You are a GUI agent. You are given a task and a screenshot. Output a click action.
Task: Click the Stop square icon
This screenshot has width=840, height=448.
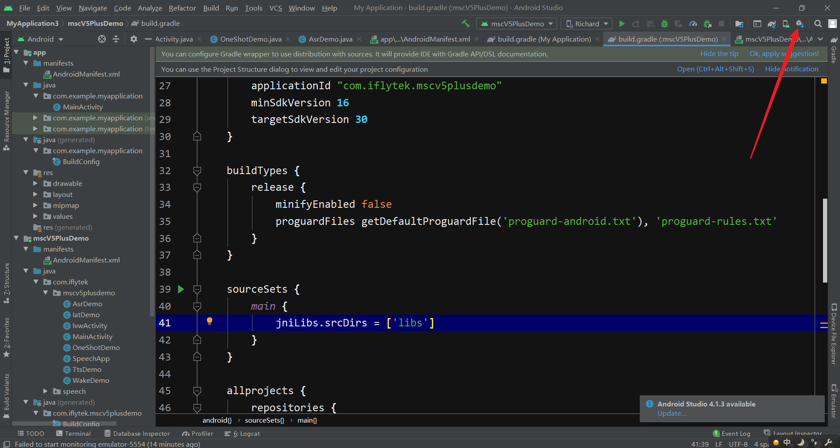[721, 24]
